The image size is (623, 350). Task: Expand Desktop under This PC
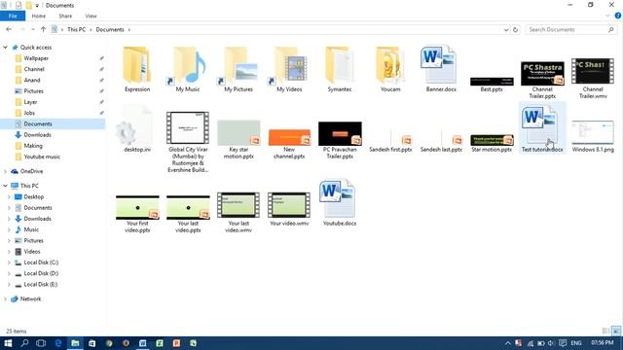coord(9,196)
